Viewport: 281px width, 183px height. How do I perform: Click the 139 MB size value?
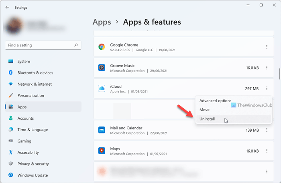(x=252, y=130)
